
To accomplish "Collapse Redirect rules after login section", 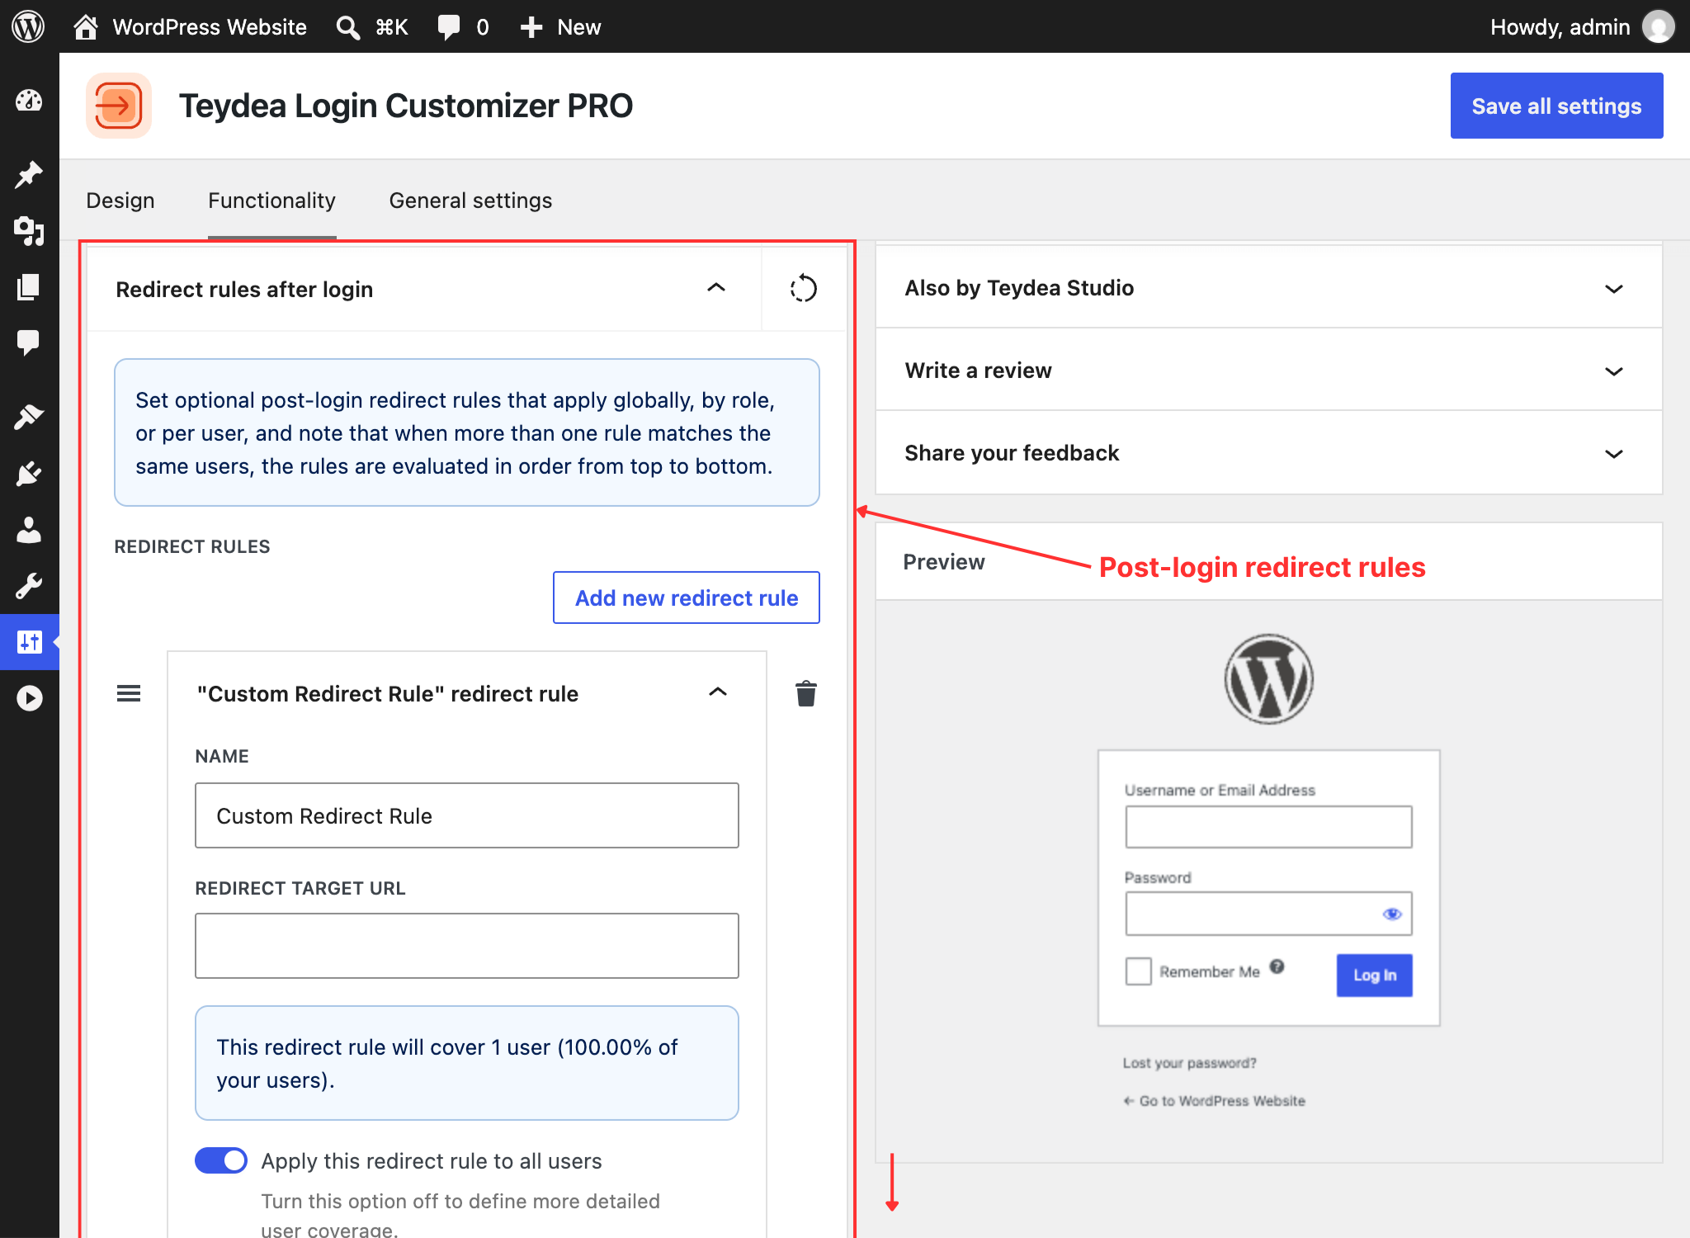I will [716, 287].
